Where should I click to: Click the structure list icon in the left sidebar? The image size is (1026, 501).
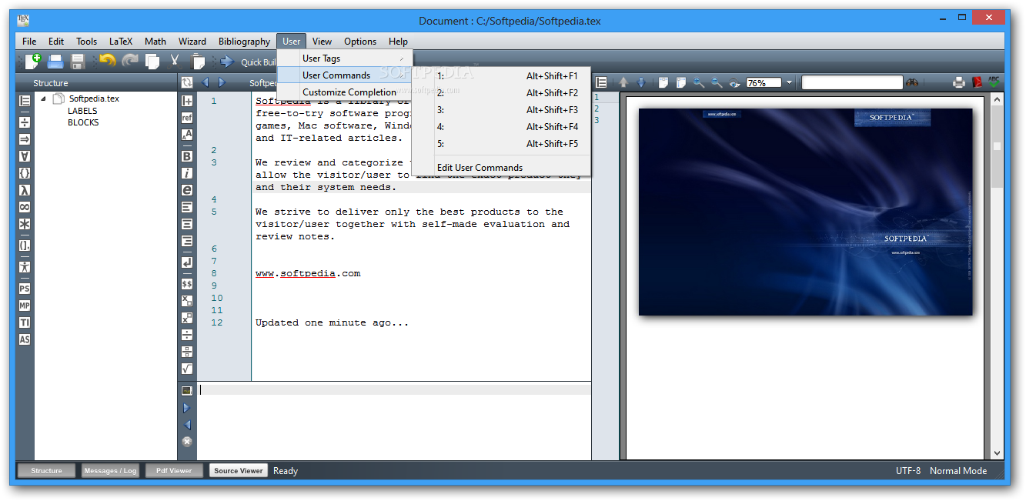[25, 101]
